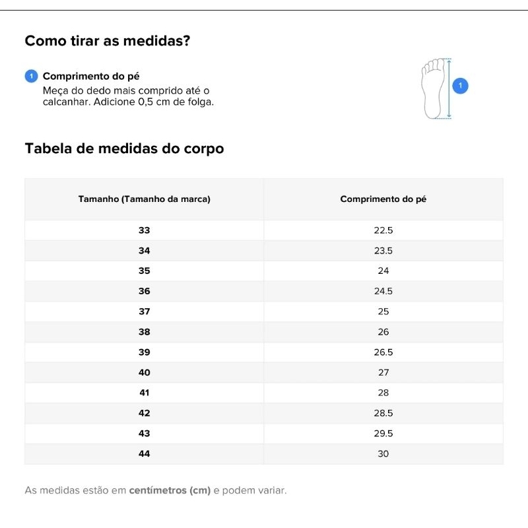The image size is (528, 528).
Task: Select the size 42 row label
Action: coord(144,413)
